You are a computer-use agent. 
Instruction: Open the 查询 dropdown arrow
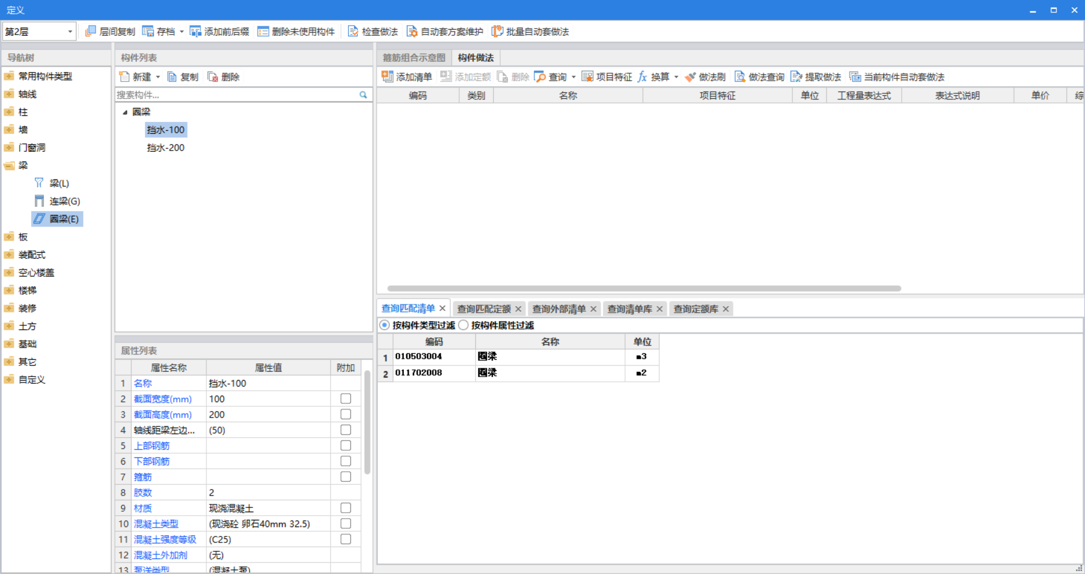click(573, 77)
